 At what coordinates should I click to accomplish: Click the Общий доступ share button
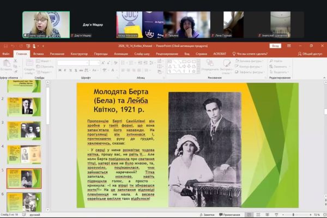tap(310, 54)
